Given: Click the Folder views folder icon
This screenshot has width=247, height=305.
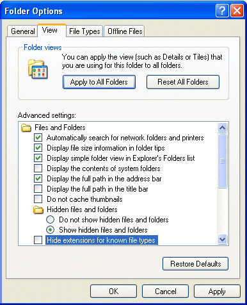Looking at the screenshot, I should 38,69.
